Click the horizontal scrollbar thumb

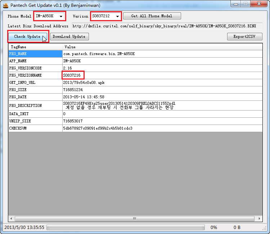click(135, 219)
